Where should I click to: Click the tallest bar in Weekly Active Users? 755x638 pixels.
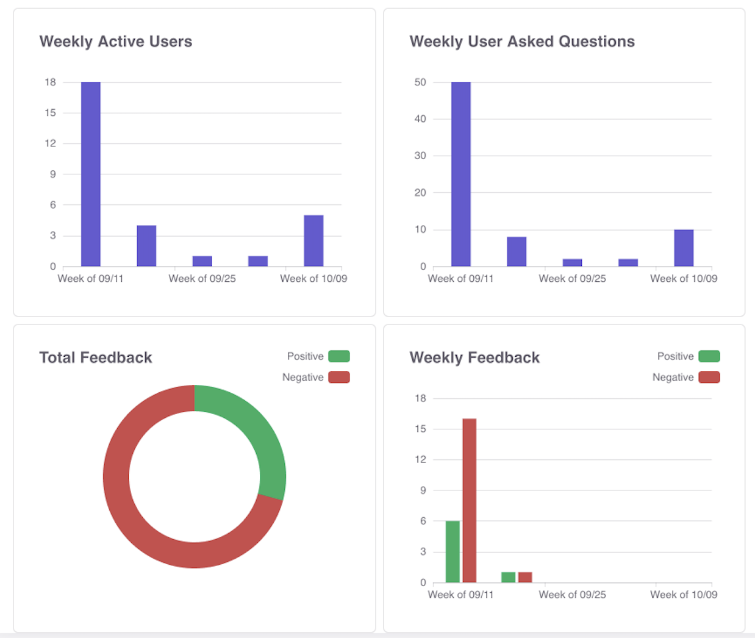click(x=91, y=174)
